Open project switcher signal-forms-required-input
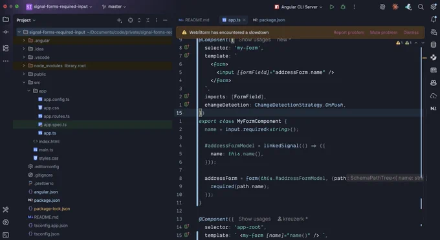Viewport: 440px width, 240px height. coord(60,6)
